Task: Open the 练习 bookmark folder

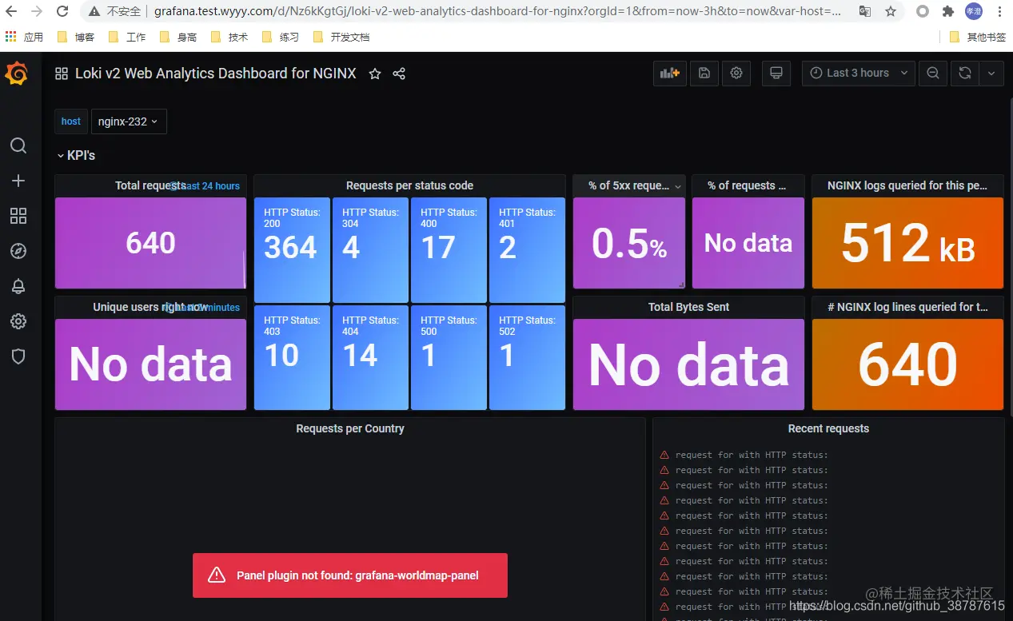Action: coord(280,37)
